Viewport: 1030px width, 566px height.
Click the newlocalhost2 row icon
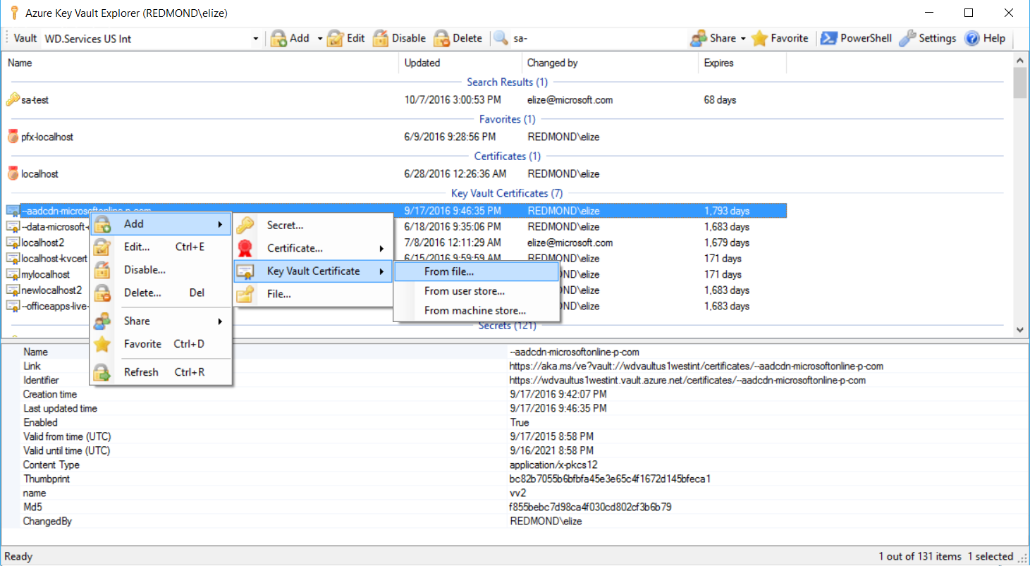coord(13,290)
